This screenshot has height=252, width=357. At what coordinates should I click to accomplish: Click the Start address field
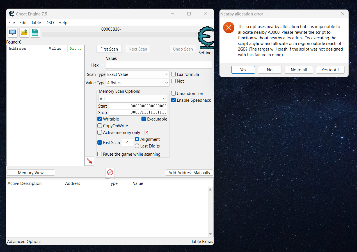click(x=138, y=106)
